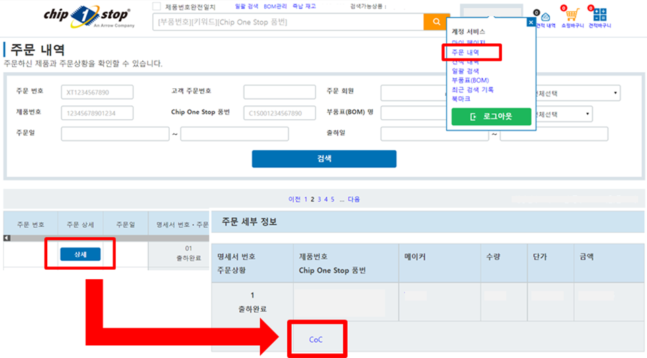Click the Chip One Stop logo
The height and width of the screenshot is (358, 647).
(x=87, y=16)
